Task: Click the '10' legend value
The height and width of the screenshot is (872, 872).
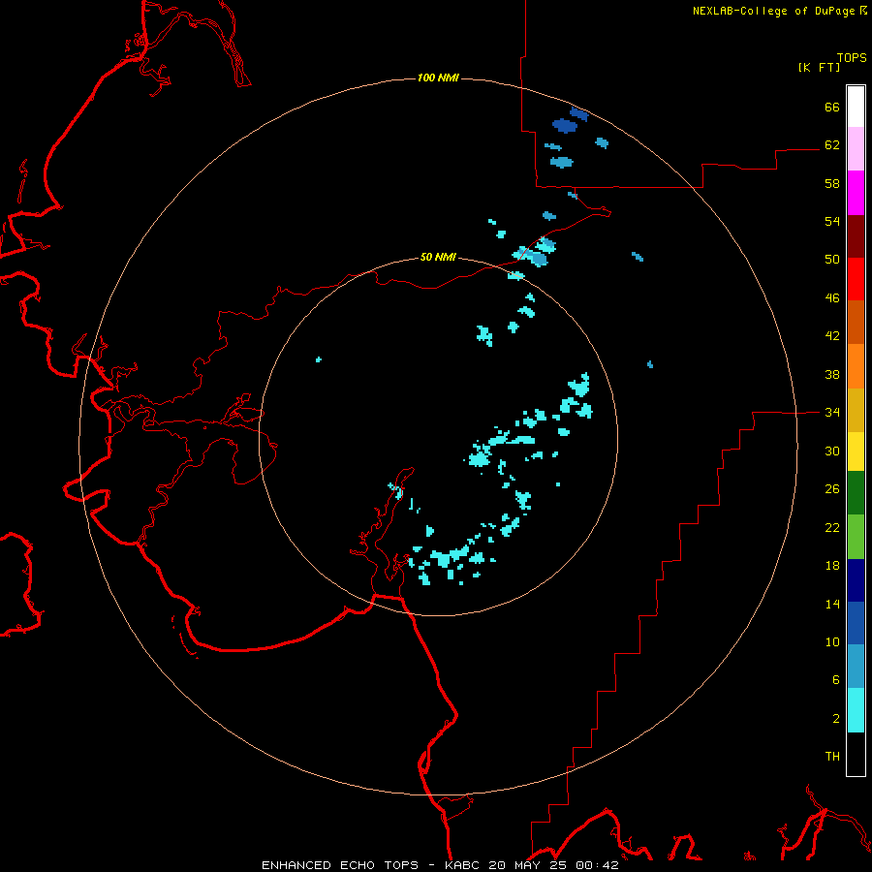Action: [832, 642]
